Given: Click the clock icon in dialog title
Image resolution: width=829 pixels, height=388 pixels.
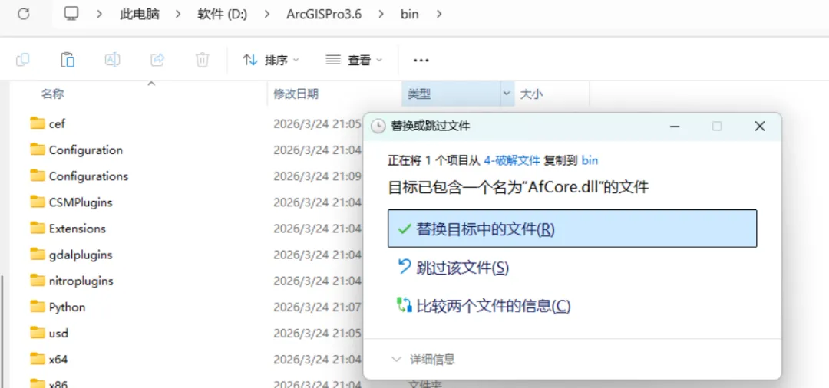Looking at the screenshot, I should point(378,127).
